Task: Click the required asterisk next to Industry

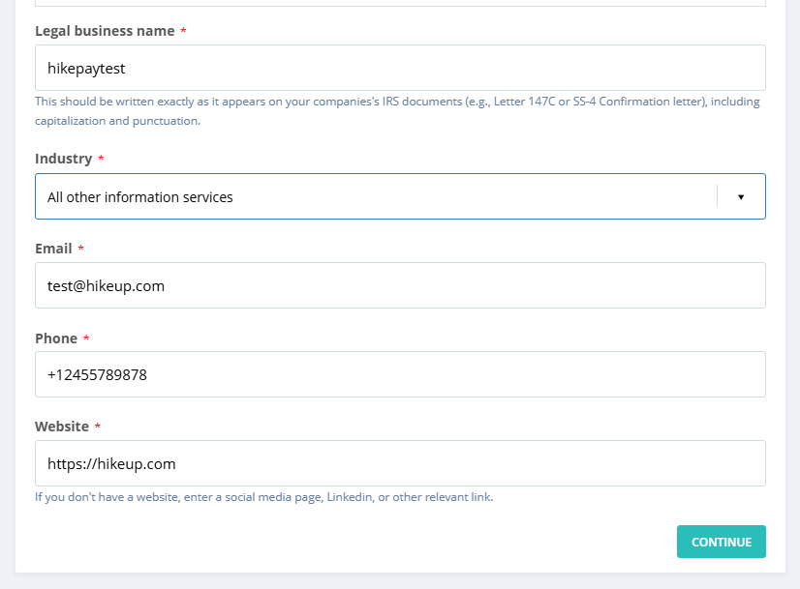Action: pos(101,160)
